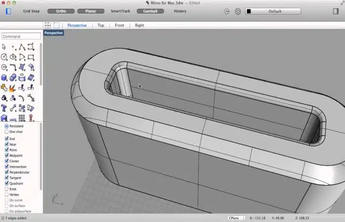Click the Boolean Union spheres icon
Viewport: 345px width, 222px height.
click(x=13, y=77)
